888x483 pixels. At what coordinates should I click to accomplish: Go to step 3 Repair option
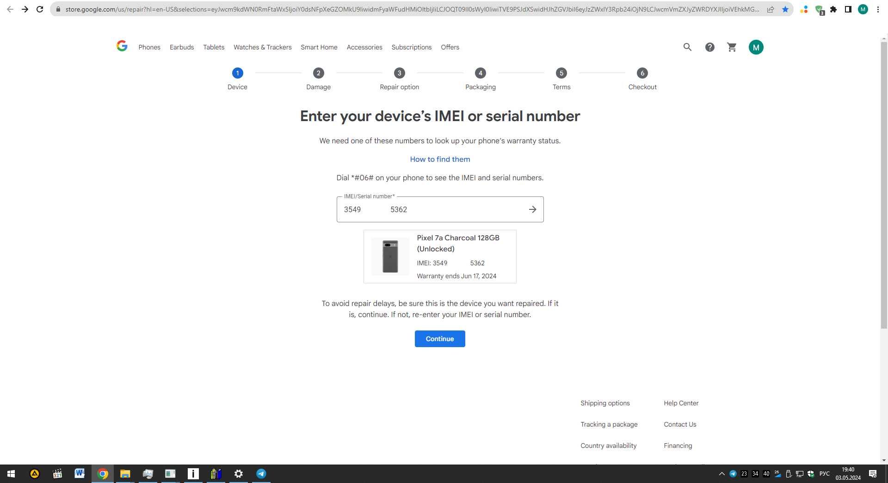(400, 79)
